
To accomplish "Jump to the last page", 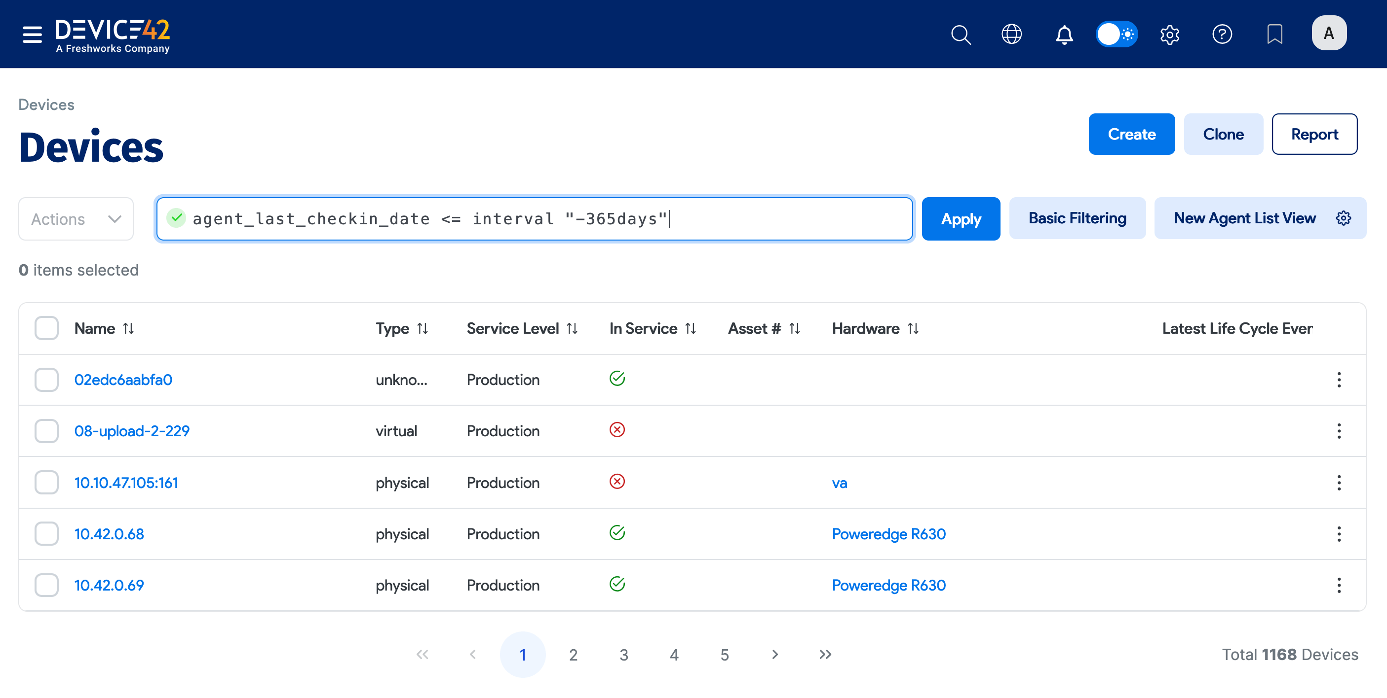I will 825,655.
